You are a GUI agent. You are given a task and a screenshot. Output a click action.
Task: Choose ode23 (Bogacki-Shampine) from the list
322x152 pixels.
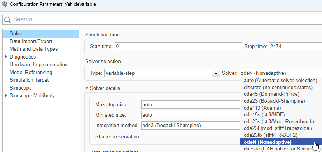pos(281,101)
